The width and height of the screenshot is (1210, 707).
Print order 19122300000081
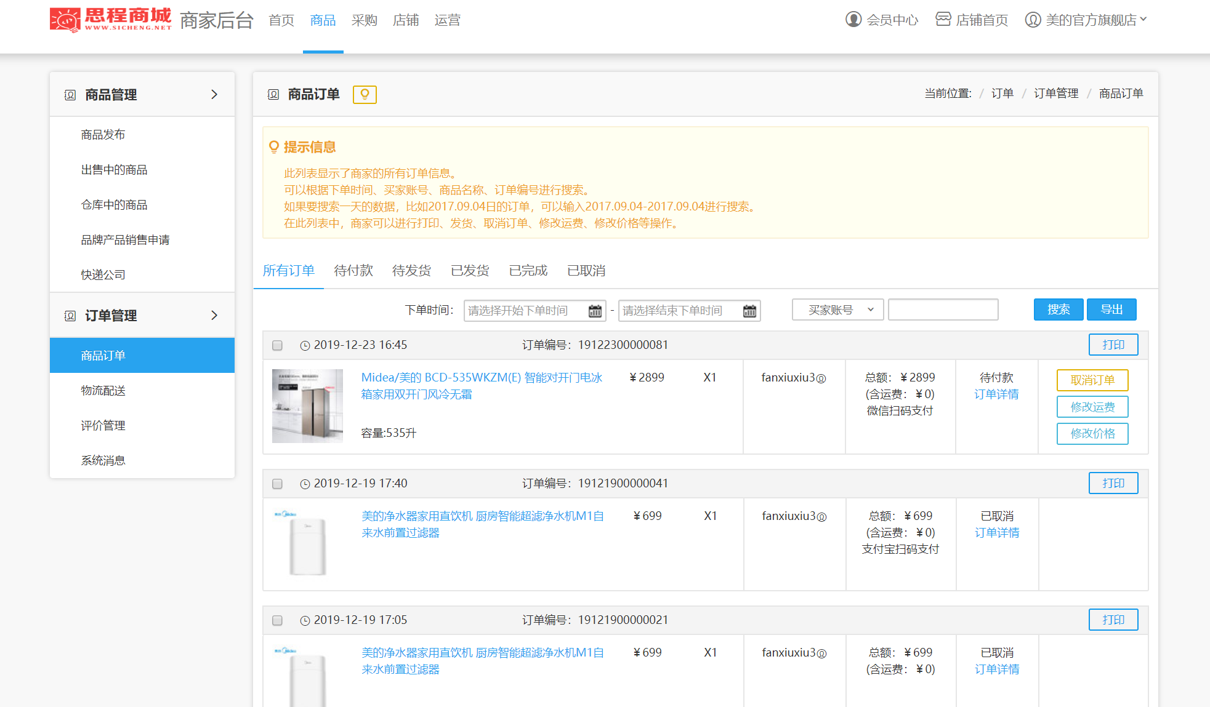pos(1113,345)
